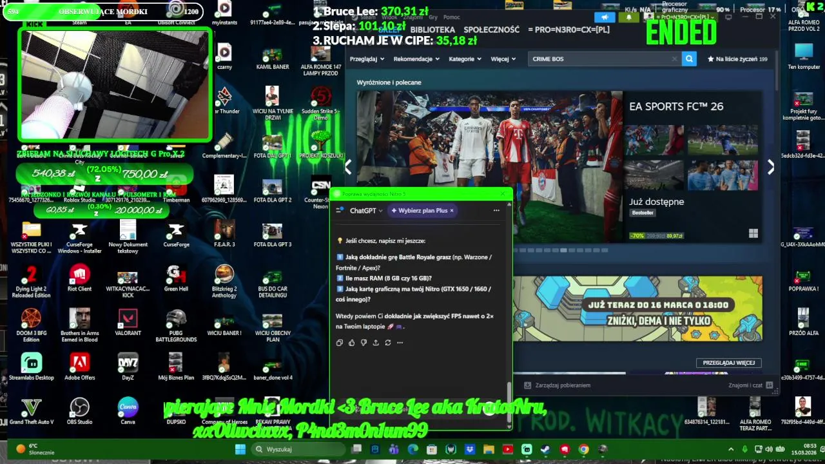This screenshot has width=825, height=464.
Task: Click ChatGPT window vertical scrollbar
Action: (509, 404)
